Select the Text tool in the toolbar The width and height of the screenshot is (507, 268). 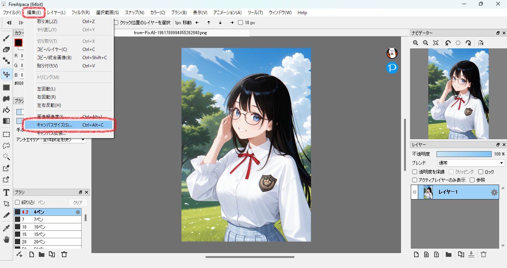coord(6,192)
